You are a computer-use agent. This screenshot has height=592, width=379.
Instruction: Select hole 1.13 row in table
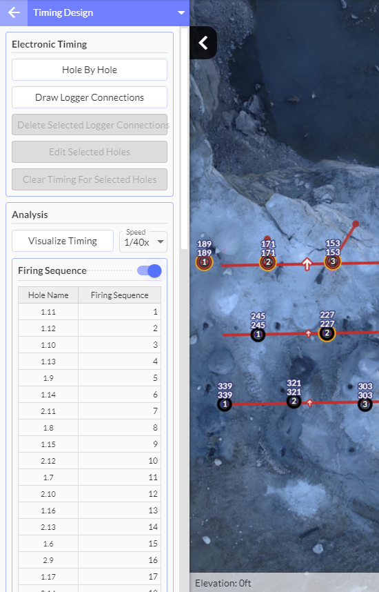pyautogui.click(x=90, y=362)
